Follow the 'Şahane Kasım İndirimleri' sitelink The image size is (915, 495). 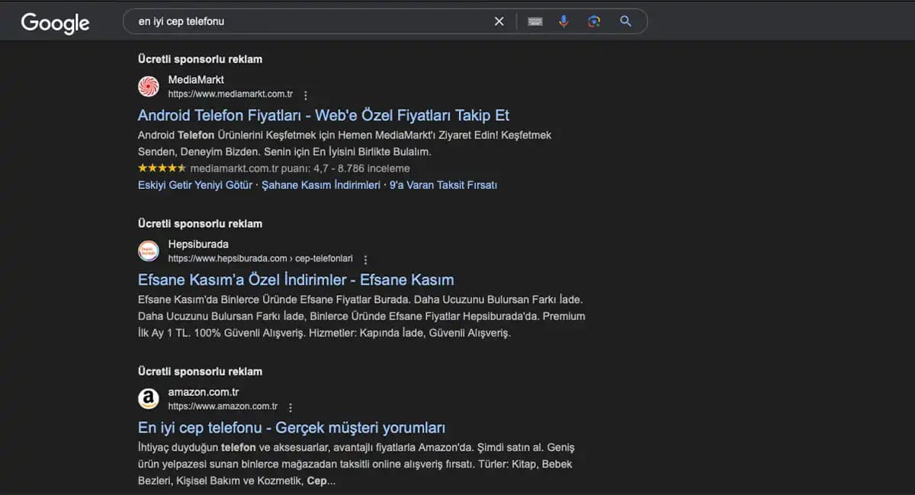(x=320, y=185)
